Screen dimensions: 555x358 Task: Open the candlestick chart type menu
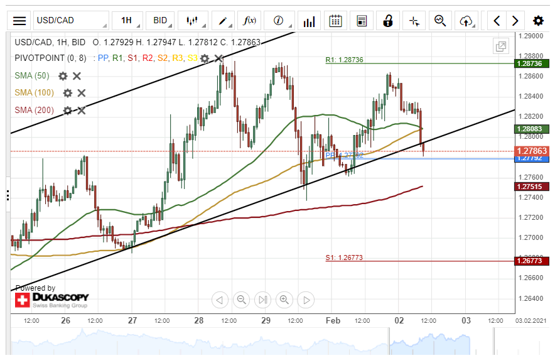tap(193, 21)
